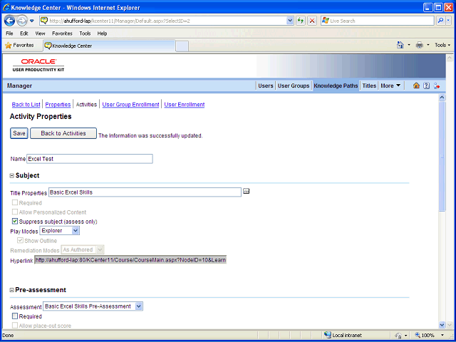Go to the User Groups section
The width and height of the screenshot is (456, 342).
(x=294, y=85)
